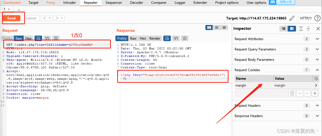This screenshot has height=136, width=322.
Task: Choose combined single-pane layout icon
Action: click(224, 28)
